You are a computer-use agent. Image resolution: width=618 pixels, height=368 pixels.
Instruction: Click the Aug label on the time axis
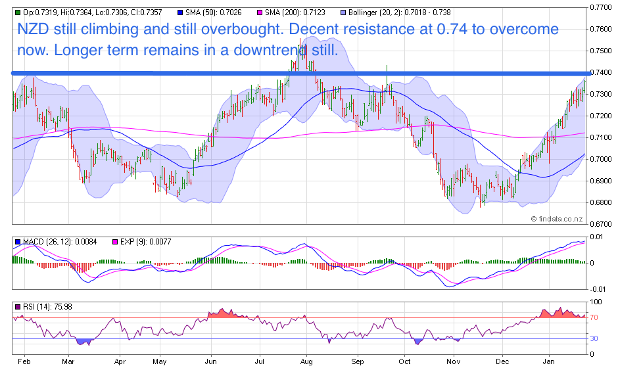pyautogui.click(x=306, y=361)
